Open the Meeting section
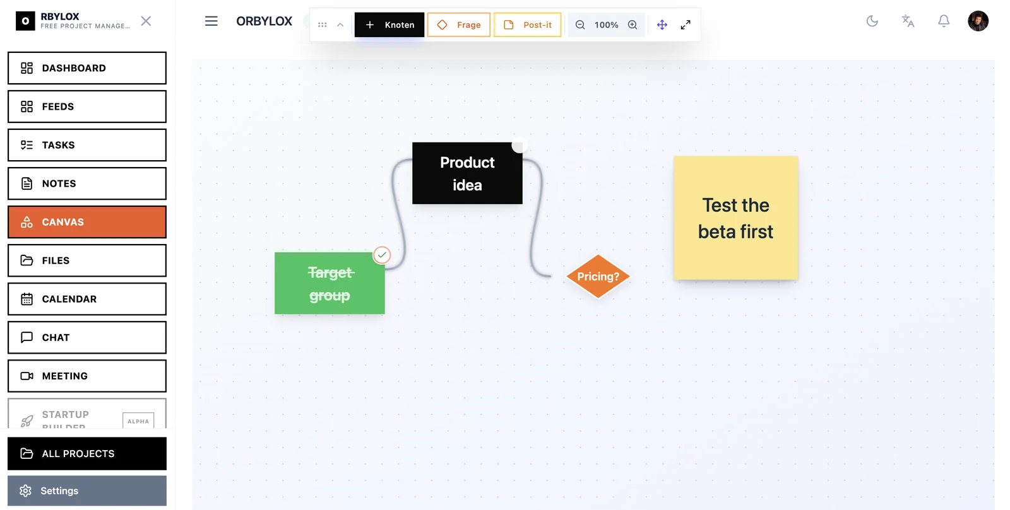Screen dimensions: 1010x510 click(87, 376)
